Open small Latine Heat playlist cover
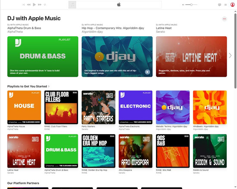The width and height of the screenshot is (237, 189). point(24,151)
